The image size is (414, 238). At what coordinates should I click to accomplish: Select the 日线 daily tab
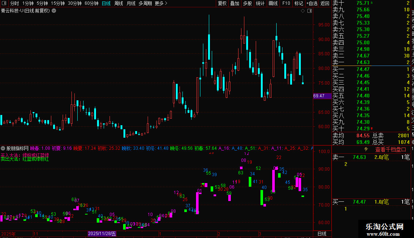pyautogui.click(x=106, y=3)
